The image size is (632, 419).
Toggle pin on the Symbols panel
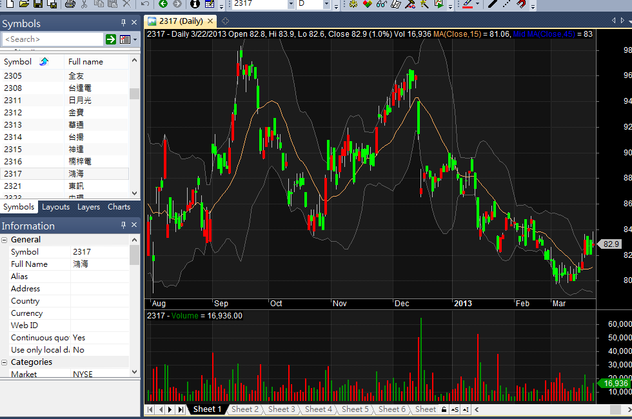123,23
